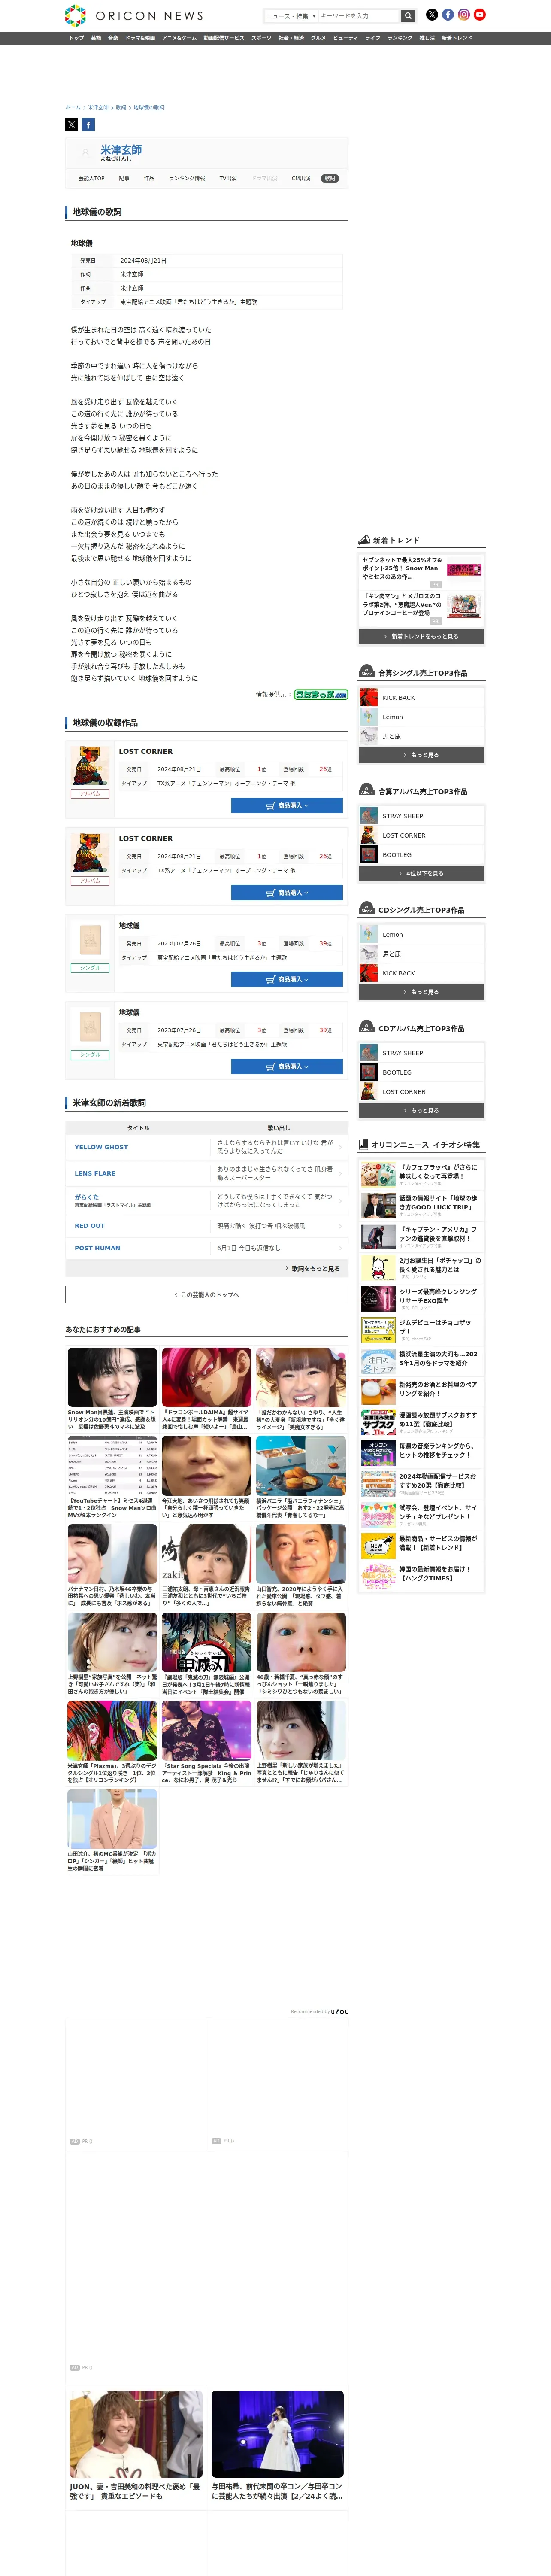Open the がらくた lyrics link
The width and height of the screenshot is (551, 2576).
pyautogui.click(x=87, y=1197)
